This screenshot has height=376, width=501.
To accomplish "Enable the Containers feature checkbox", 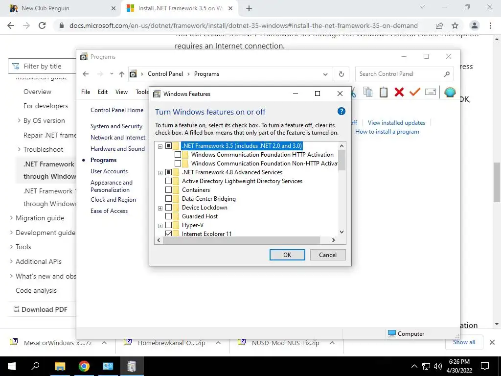I will (x=168, y=190).
